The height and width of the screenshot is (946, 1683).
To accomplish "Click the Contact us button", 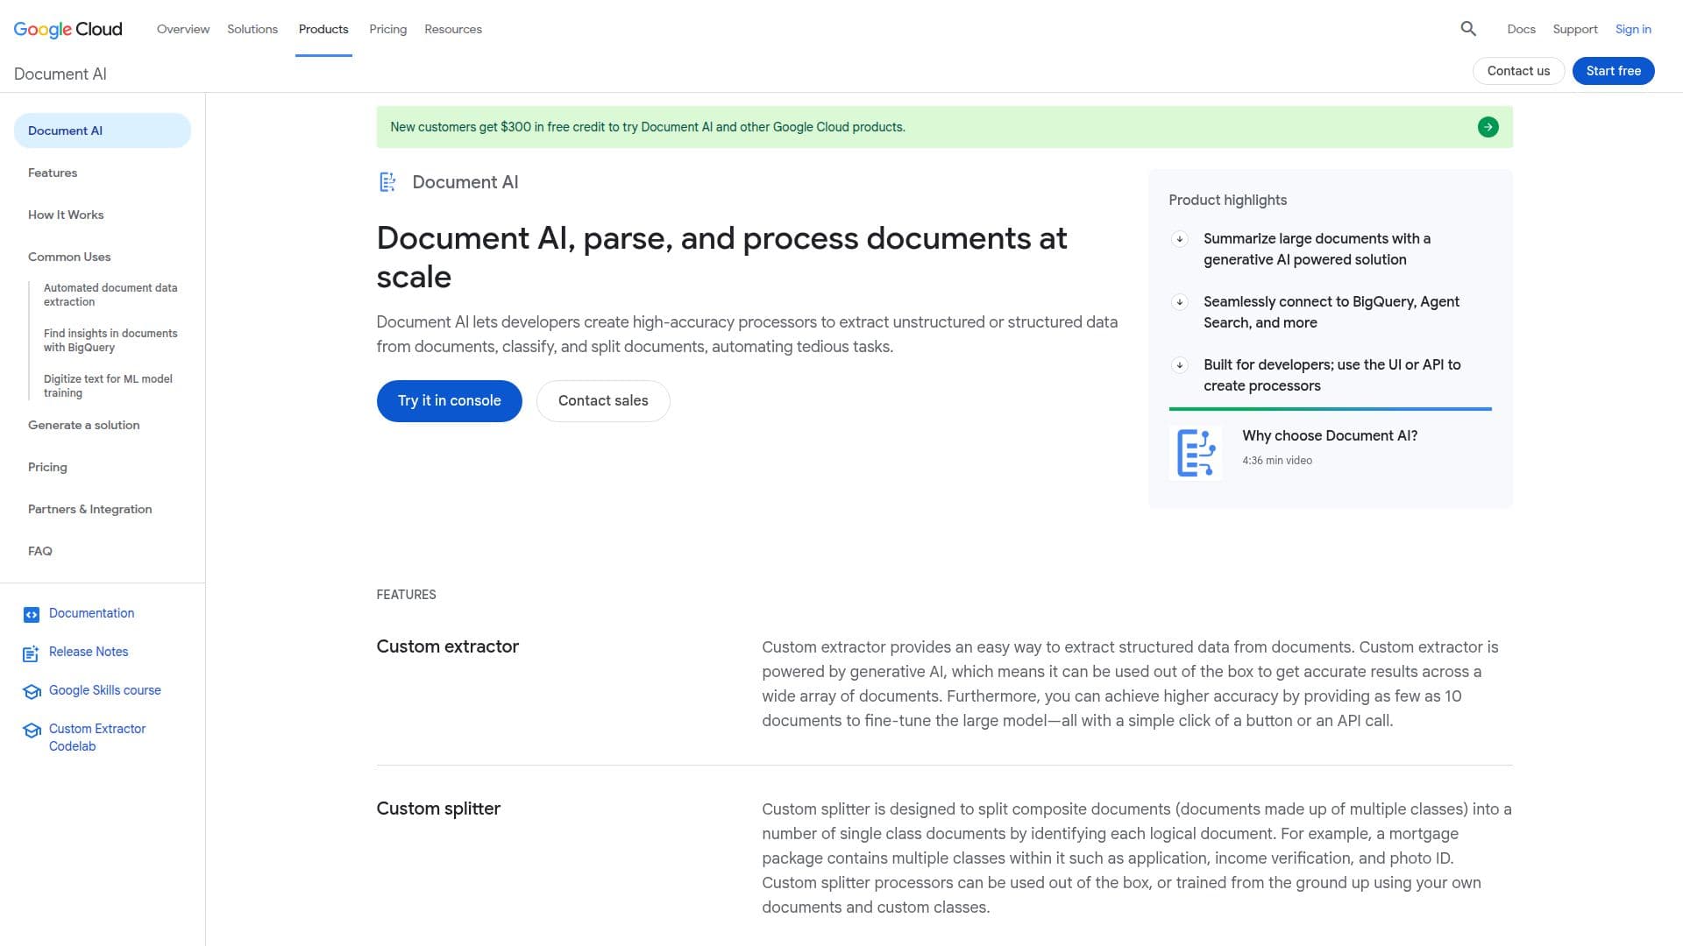I will [x=1518, y=71].
